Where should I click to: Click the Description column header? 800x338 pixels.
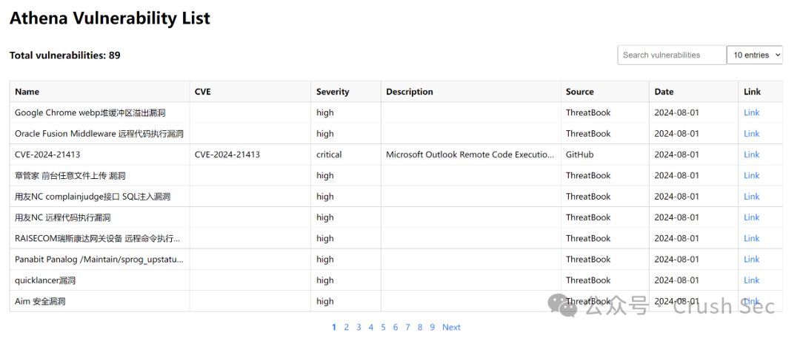point(471,92)
